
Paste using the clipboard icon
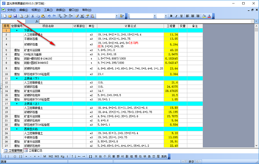[43, 16]
